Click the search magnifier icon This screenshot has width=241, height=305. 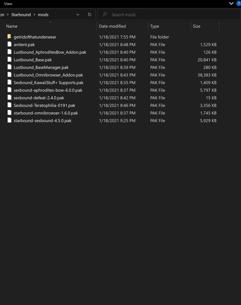point(105,14)
